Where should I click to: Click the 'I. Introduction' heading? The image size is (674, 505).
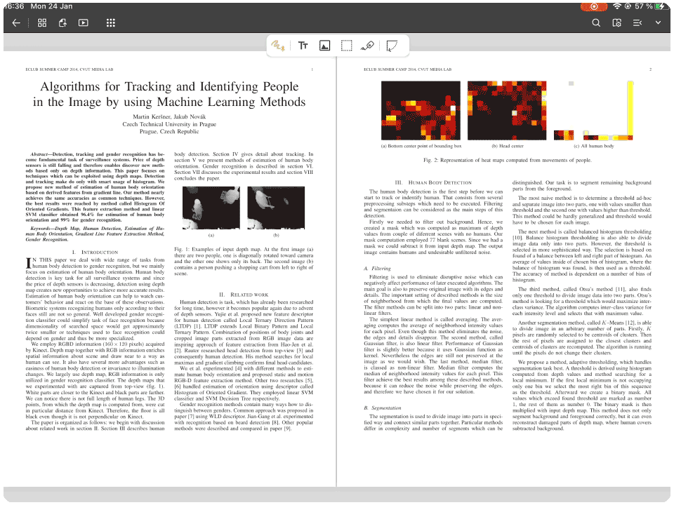tap(95, 252)
